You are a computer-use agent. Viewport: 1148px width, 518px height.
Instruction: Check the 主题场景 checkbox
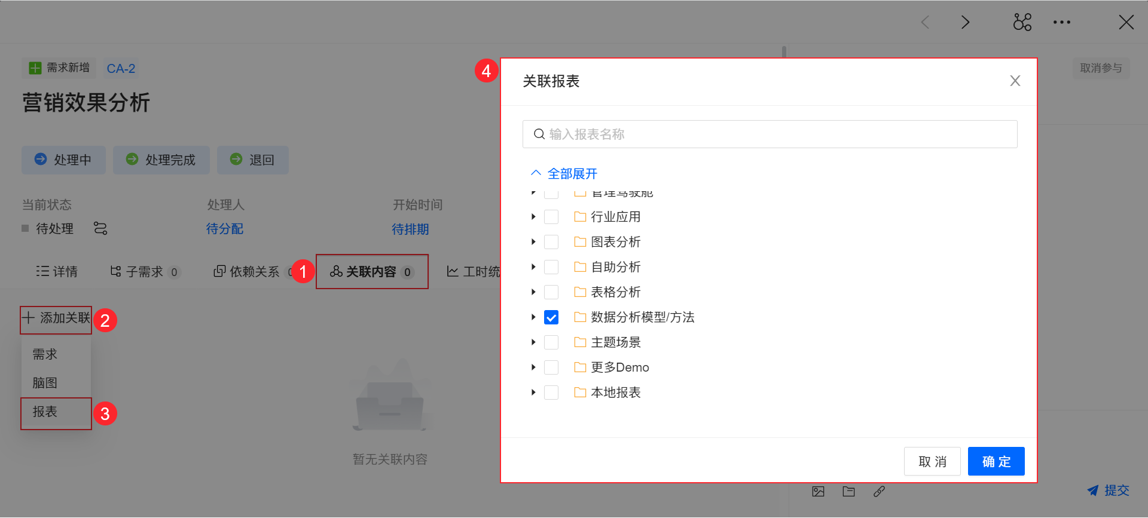[551, 342]
